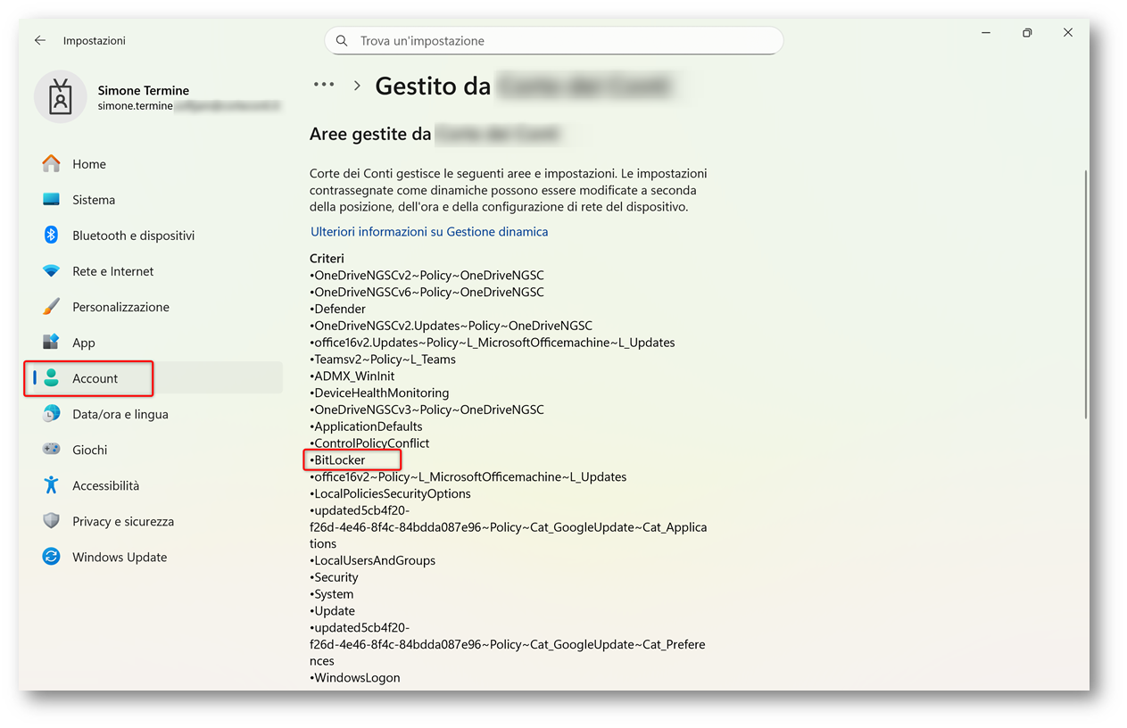Open Personalizzazione section
The image size is (1127, 728).
tap(120, 307)
